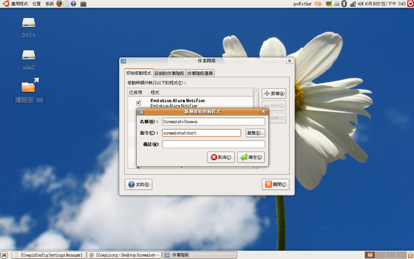Click the 關閉 close button in Sessions window

(276, 185)
